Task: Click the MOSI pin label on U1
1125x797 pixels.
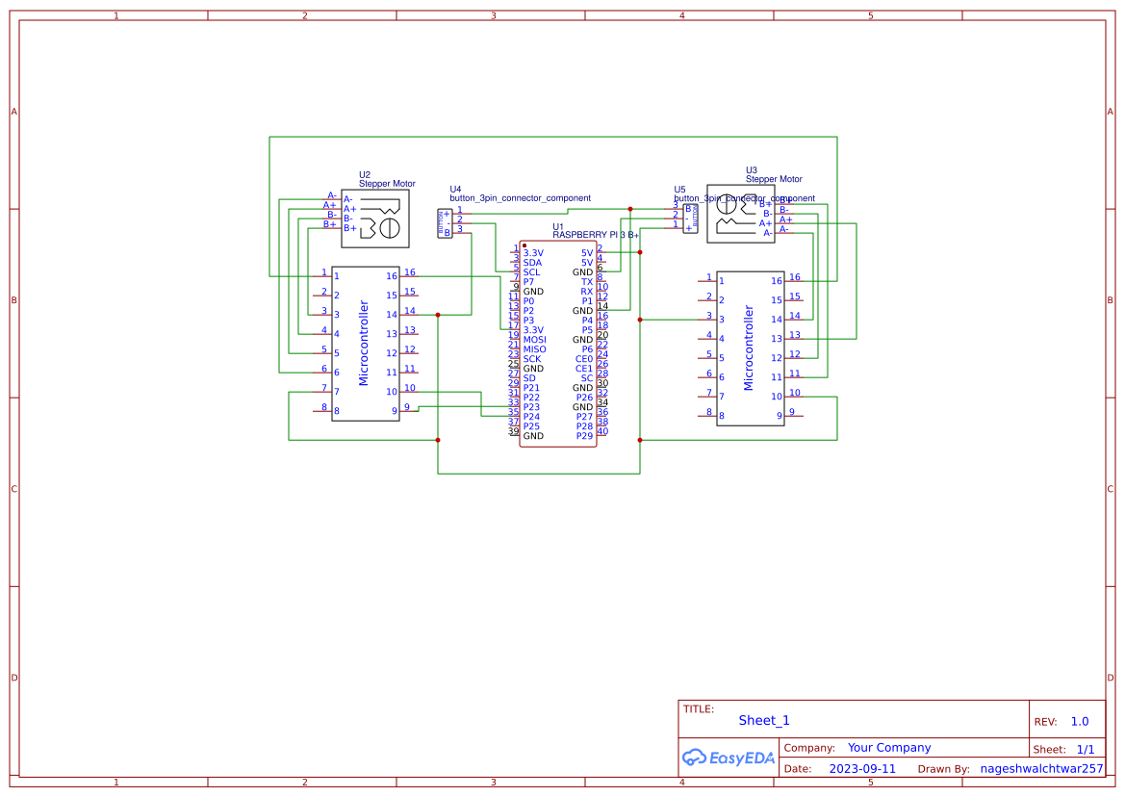Action: tap(535, 339)
